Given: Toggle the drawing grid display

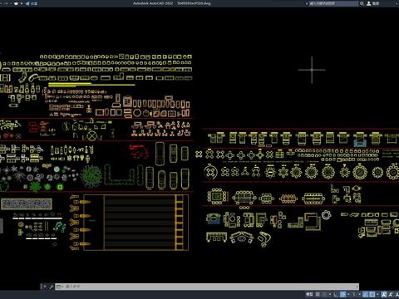Looking at the screenshot, I should pos(318,294).
